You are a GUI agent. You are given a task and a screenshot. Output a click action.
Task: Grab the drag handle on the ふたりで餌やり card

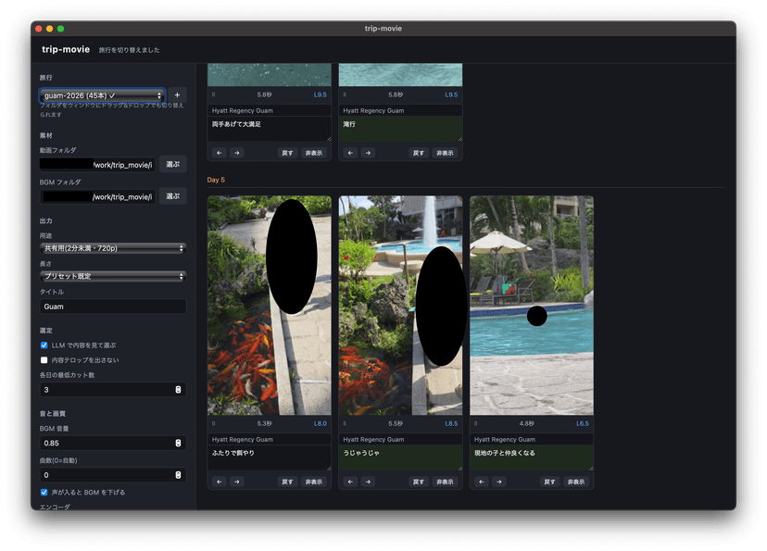point(214,423)
